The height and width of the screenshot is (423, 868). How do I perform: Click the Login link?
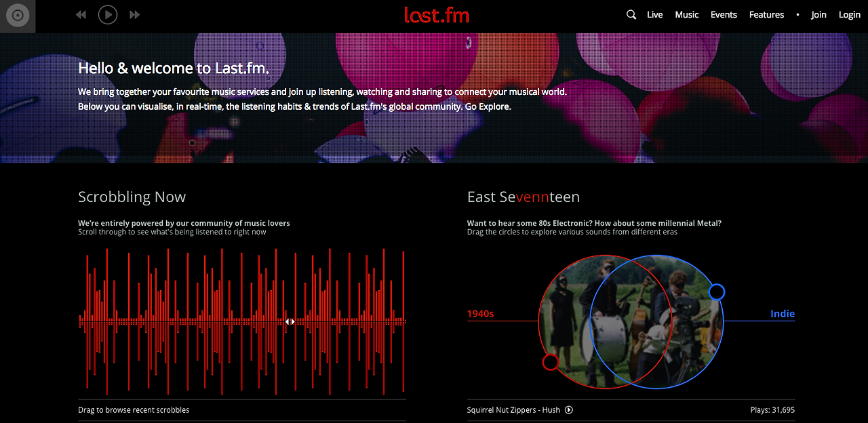[x=850, y=15]
